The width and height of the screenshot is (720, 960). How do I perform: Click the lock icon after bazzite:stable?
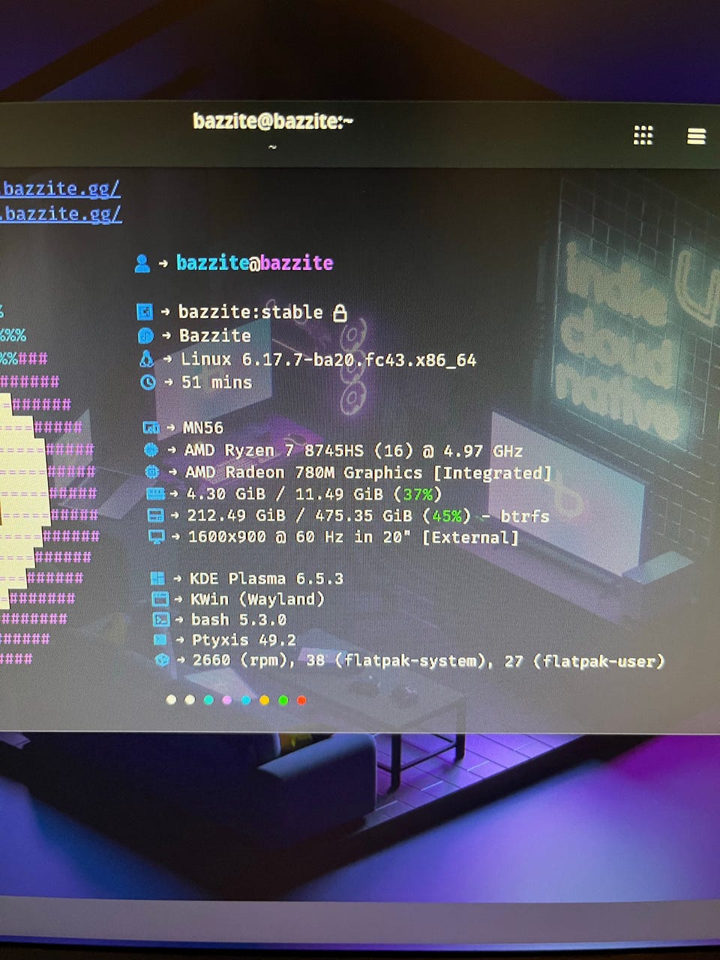340,312
